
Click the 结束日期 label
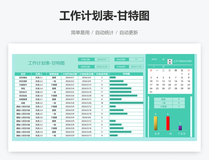click(x=86, y=67)
